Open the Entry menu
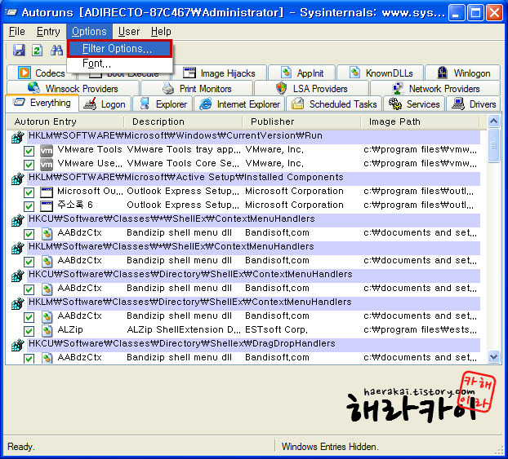Screen dimensions: 508x459 coord(48,32)
